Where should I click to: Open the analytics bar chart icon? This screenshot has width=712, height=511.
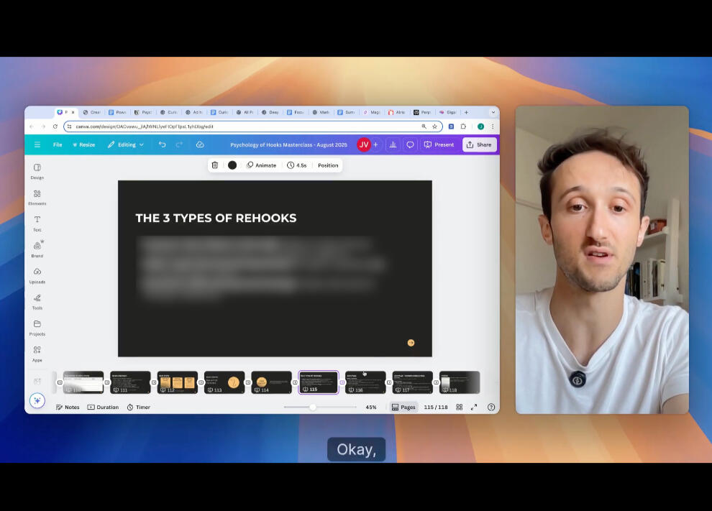pyautogui.click(x=393, y=144)
